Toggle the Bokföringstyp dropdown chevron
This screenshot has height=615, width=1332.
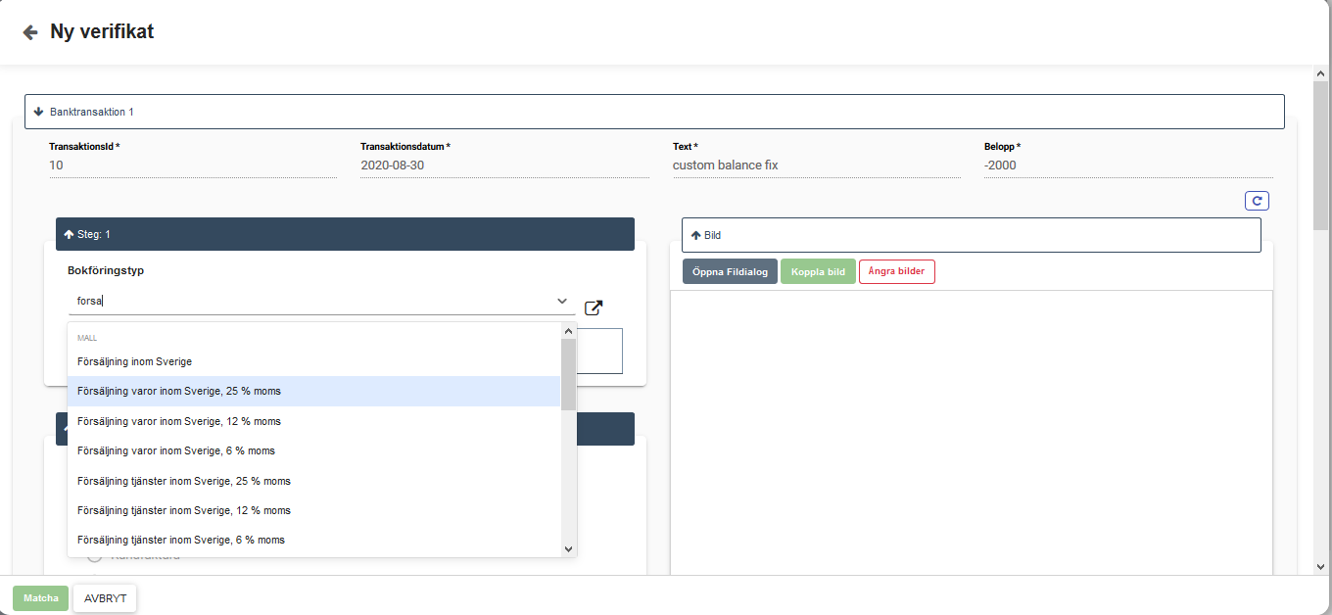562,301
